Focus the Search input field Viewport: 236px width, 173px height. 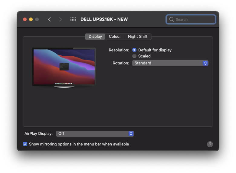(x=191, y=19)
